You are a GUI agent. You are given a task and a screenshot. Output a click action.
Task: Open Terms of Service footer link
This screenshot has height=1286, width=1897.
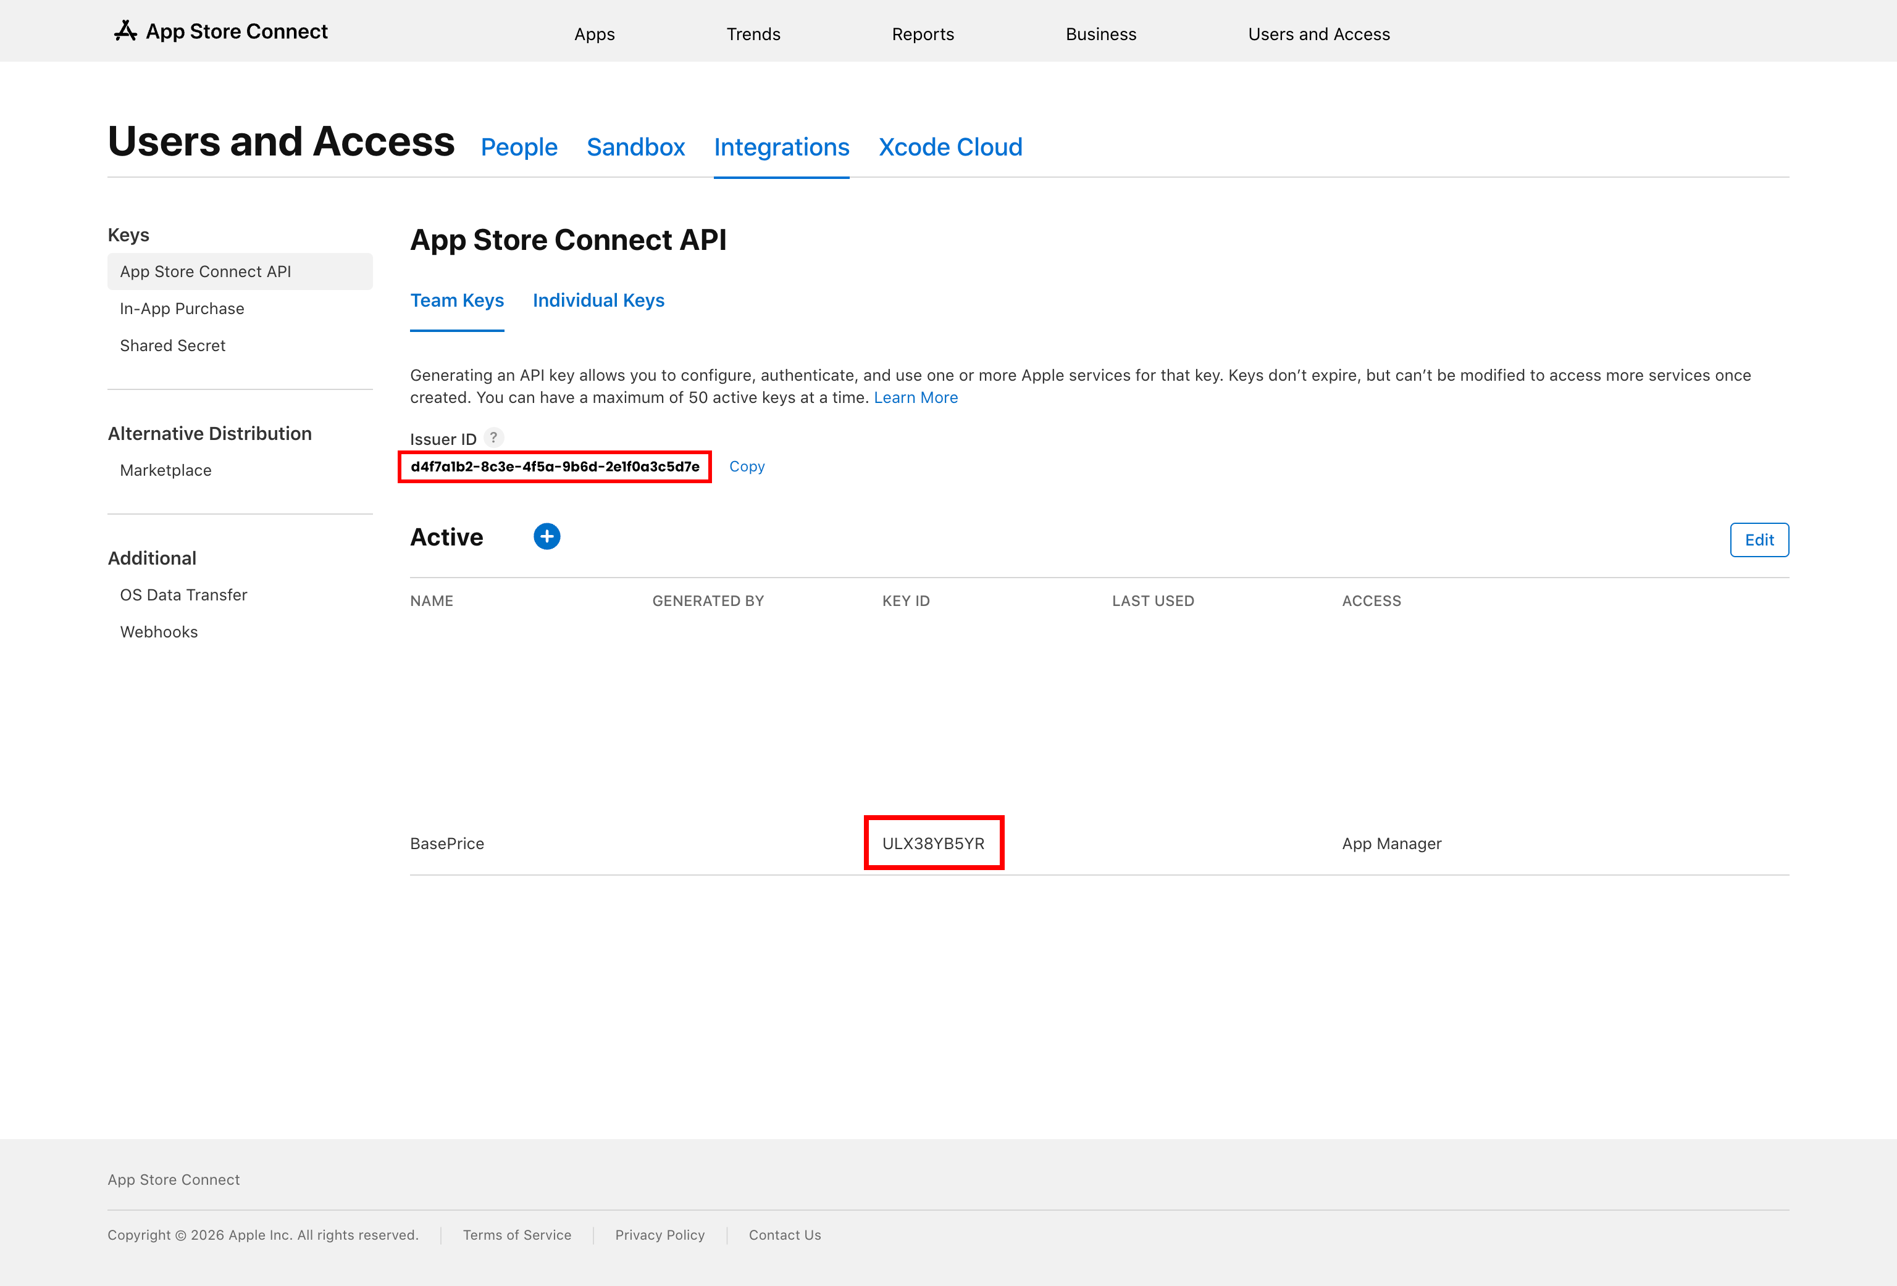click(x=517, y=1235)
